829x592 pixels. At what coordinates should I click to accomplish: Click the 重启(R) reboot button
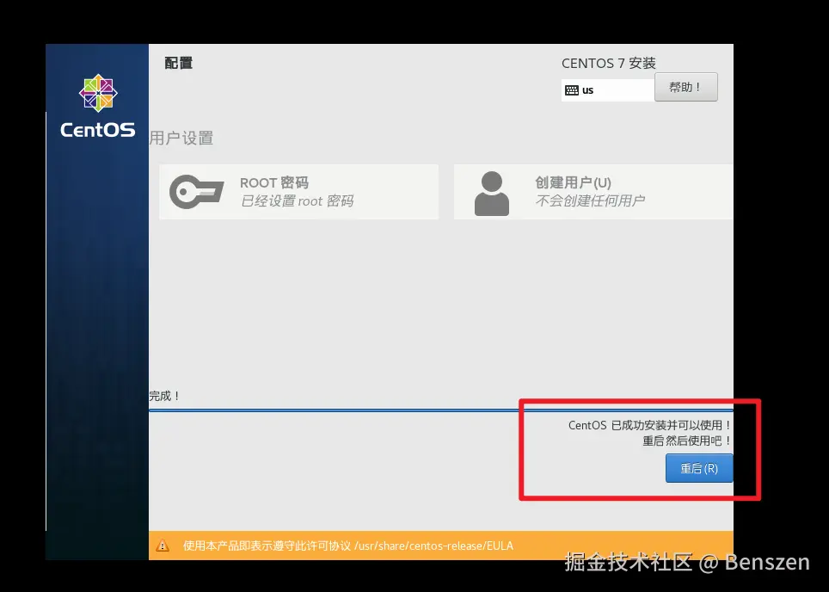click(x=699, y=468)
